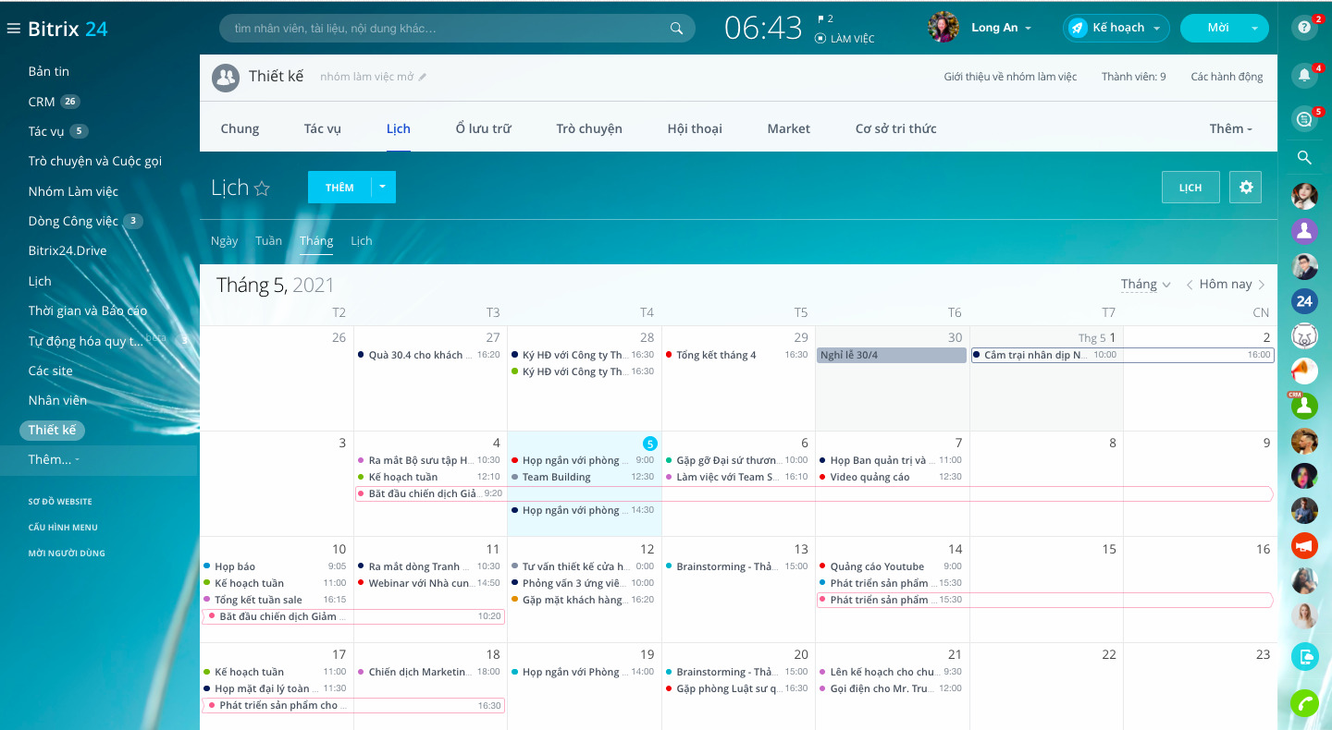1332x730 pixels.
Task: Click SƠ ĐỒ WEBSITE link in the sidebar
Action: (60, 501)
